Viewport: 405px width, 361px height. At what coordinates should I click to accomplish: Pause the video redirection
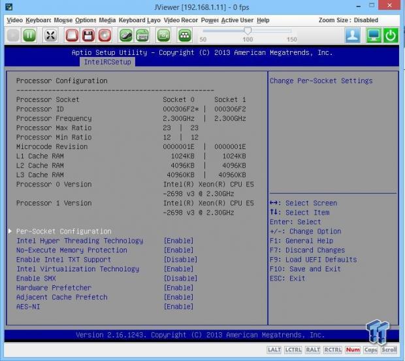(29, 35)
